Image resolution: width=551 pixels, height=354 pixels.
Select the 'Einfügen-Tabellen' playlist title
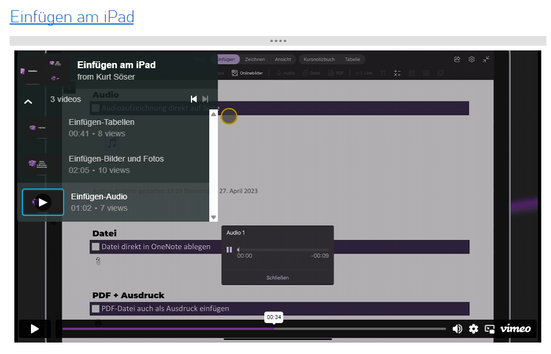(101, 122)
